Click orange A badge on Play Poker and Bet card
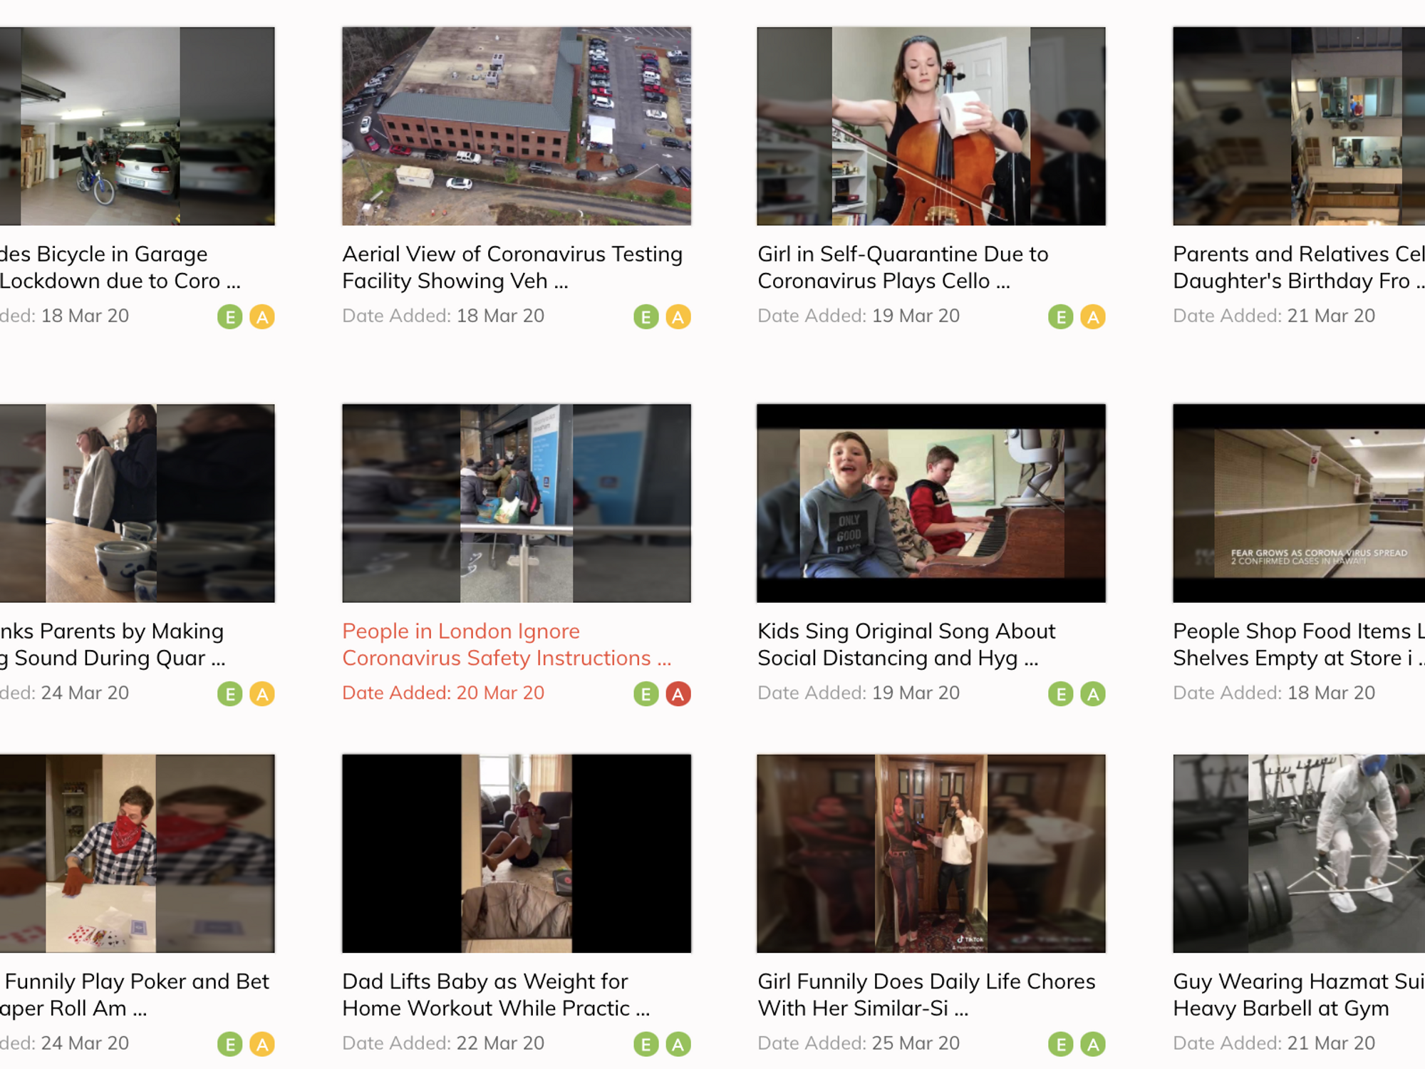This screenshot has height=1069, width=1425. [x=262, y=1044]
